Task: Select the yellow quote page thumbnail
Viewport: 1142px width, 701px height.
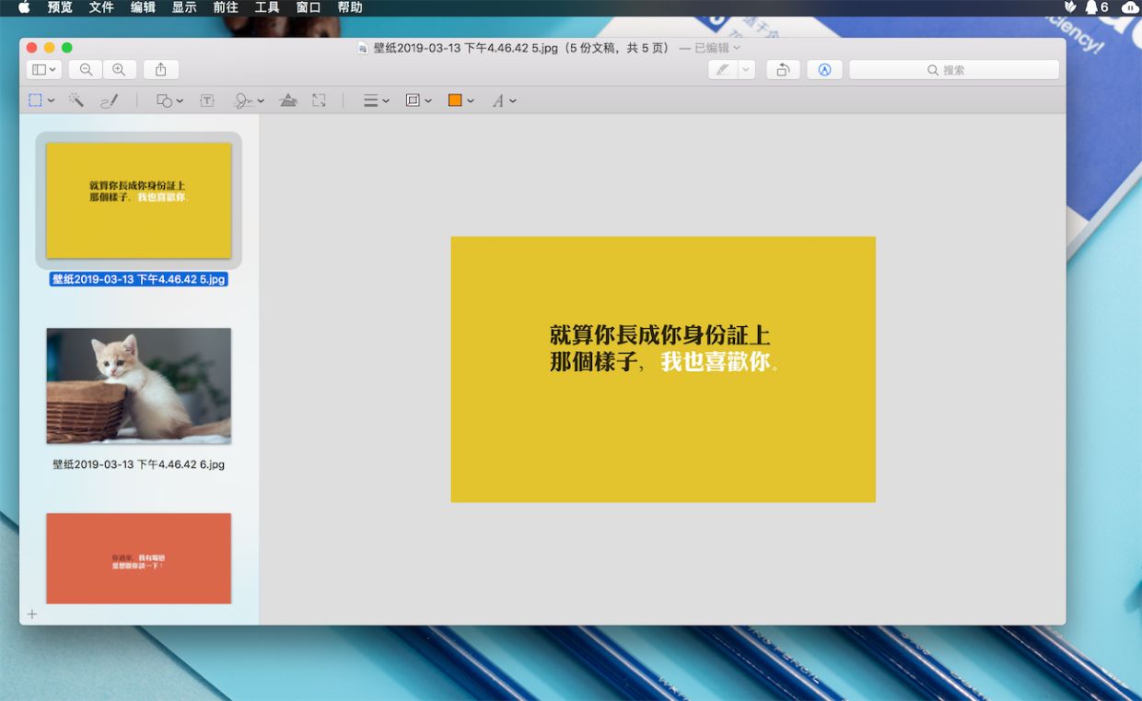Action: click(x=139, y=200)
